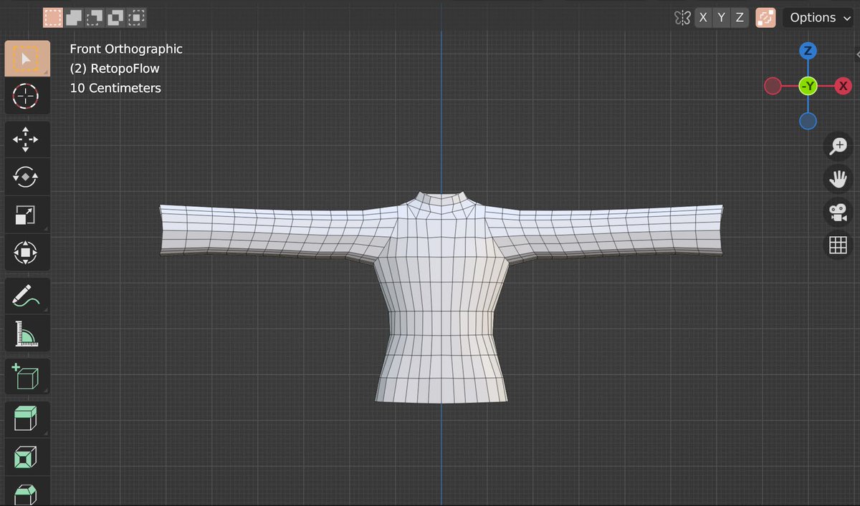Click the dark blue negative Z gizmo circle

click(x=808, y=122)
